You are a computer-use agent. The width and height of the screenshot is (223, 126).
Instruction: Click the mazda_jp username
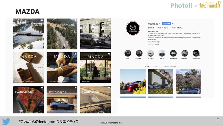(153, 24)
